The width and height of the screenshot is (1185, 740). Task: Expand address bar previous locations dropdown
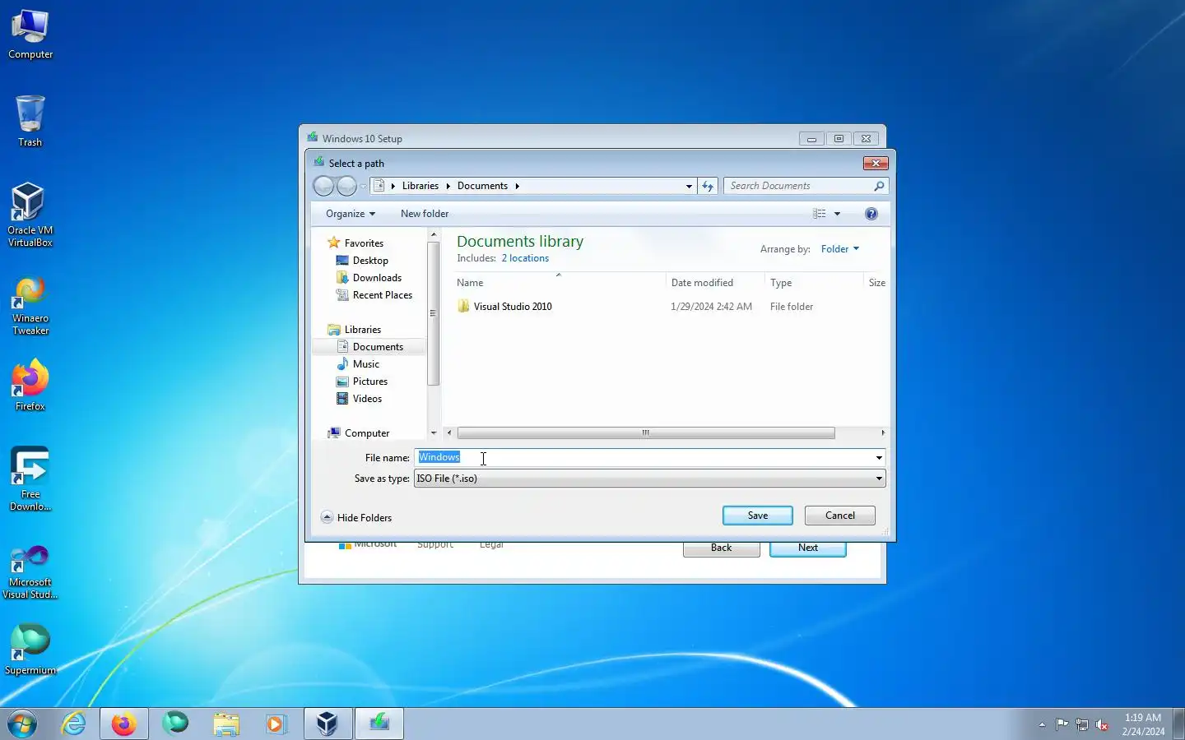click(x=689, y=187)
